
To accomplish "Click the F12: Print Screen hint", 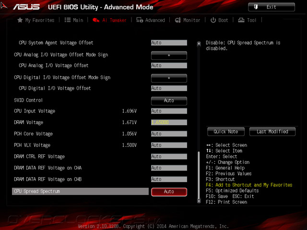I will click(x=226, y=202).
